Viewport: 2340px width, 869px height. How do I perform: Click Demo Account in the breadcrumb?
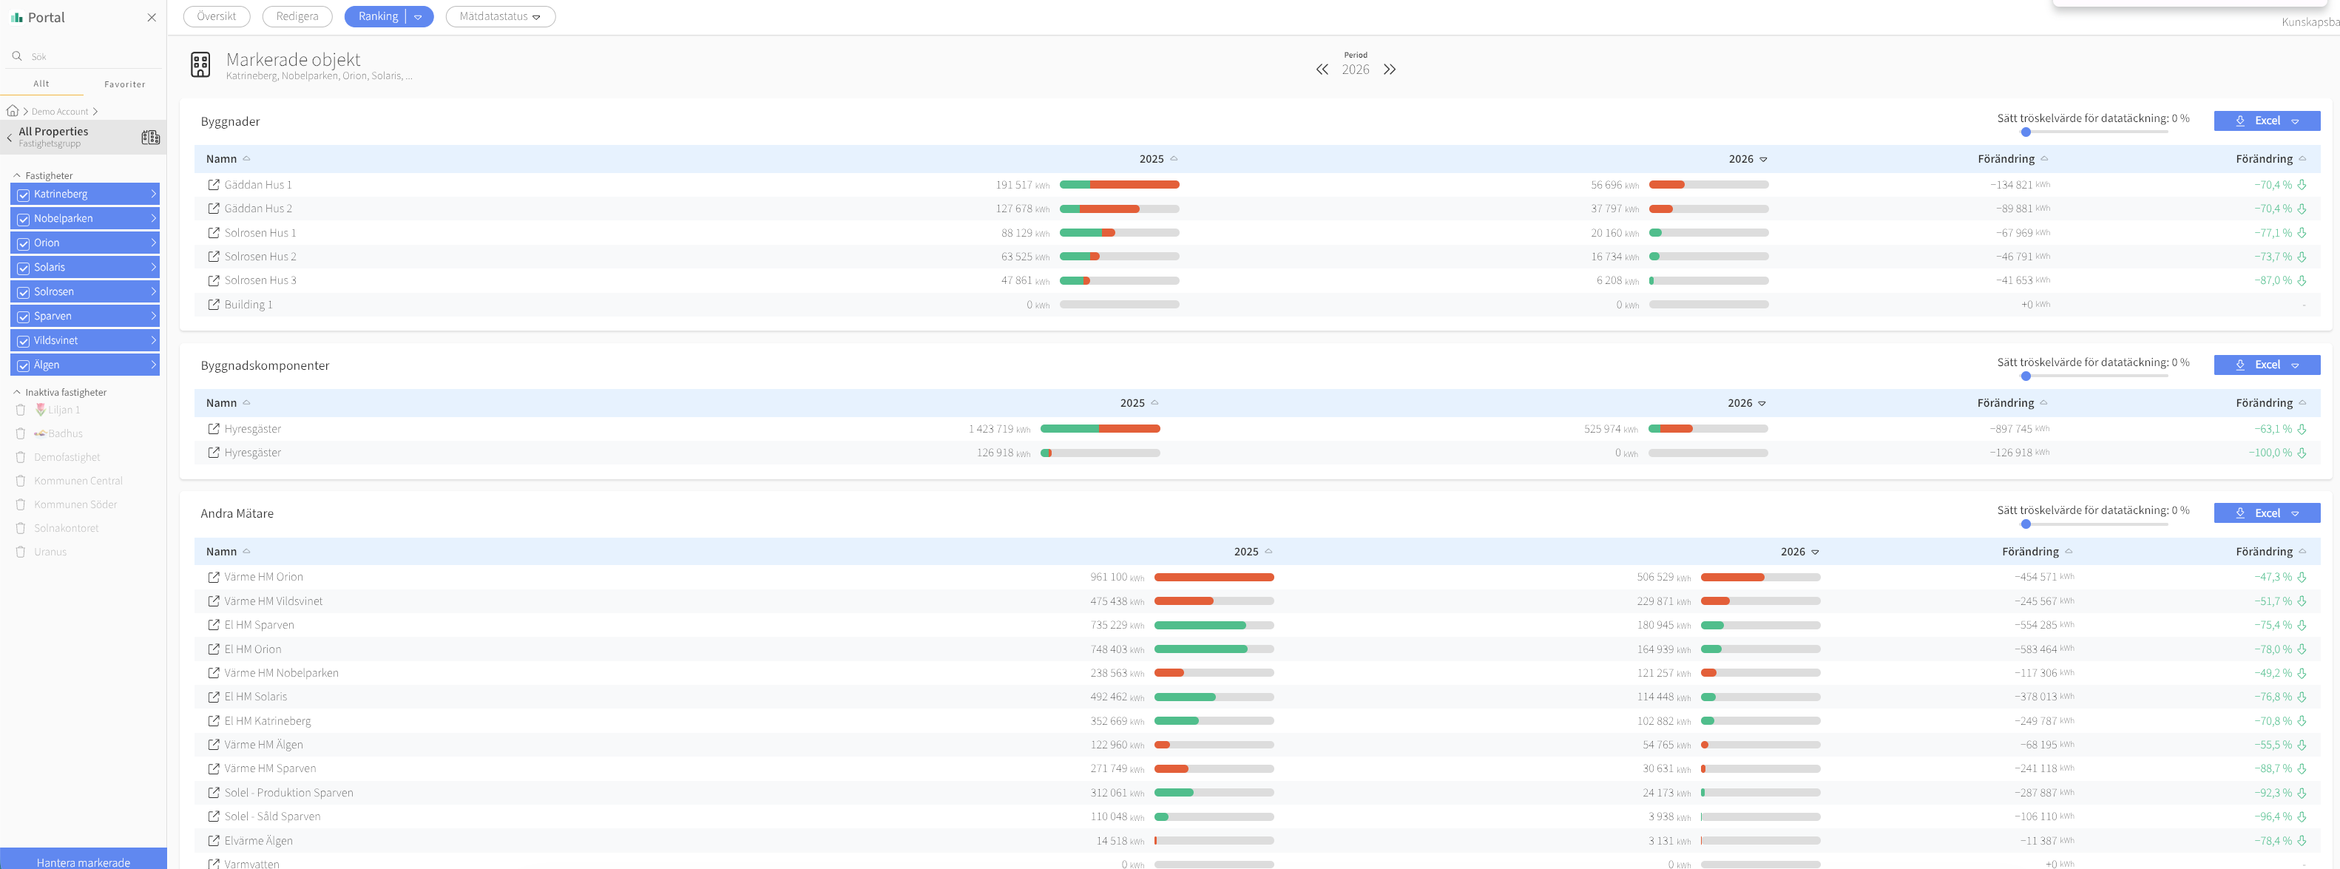click(x=60, y=112)
